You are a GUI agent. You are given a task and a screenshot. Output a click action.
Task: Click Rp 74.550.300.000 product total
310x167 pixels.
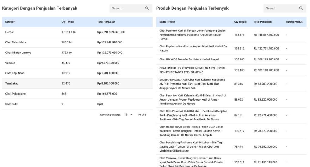265,147
